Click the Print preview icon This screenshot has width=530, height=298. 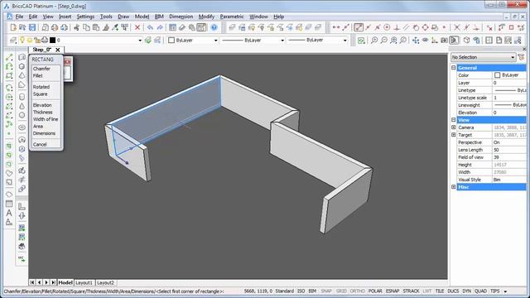point(45,27)
